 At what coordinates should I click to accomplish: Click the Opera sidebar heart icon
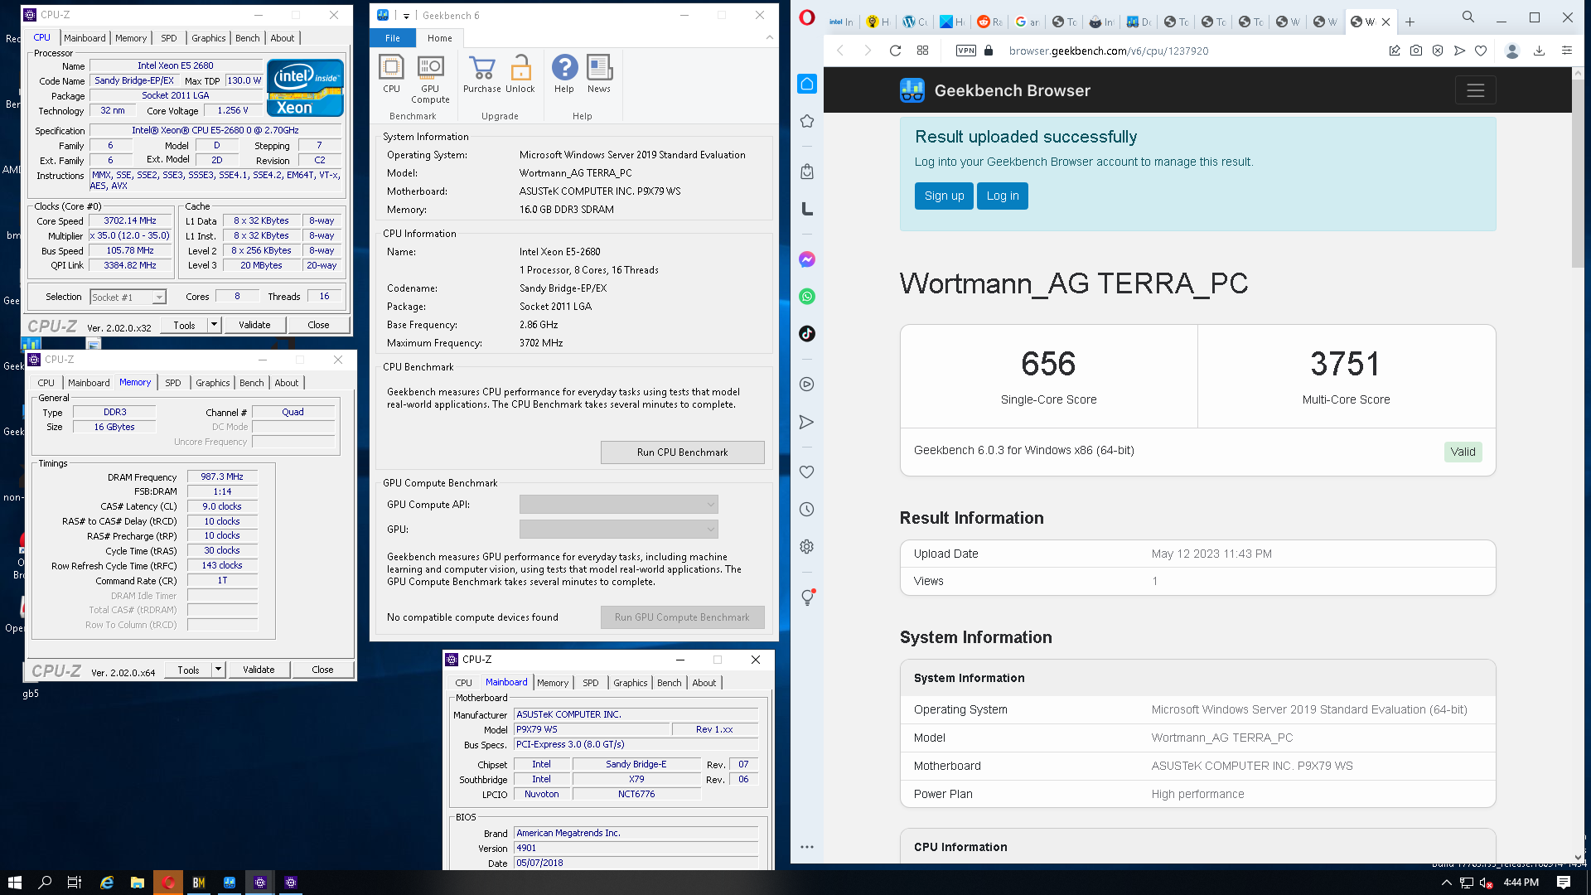tap(807, 472)
